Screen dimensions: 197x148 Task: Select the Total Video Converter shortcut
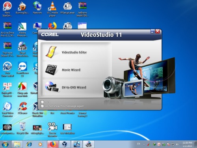point(7,110)
